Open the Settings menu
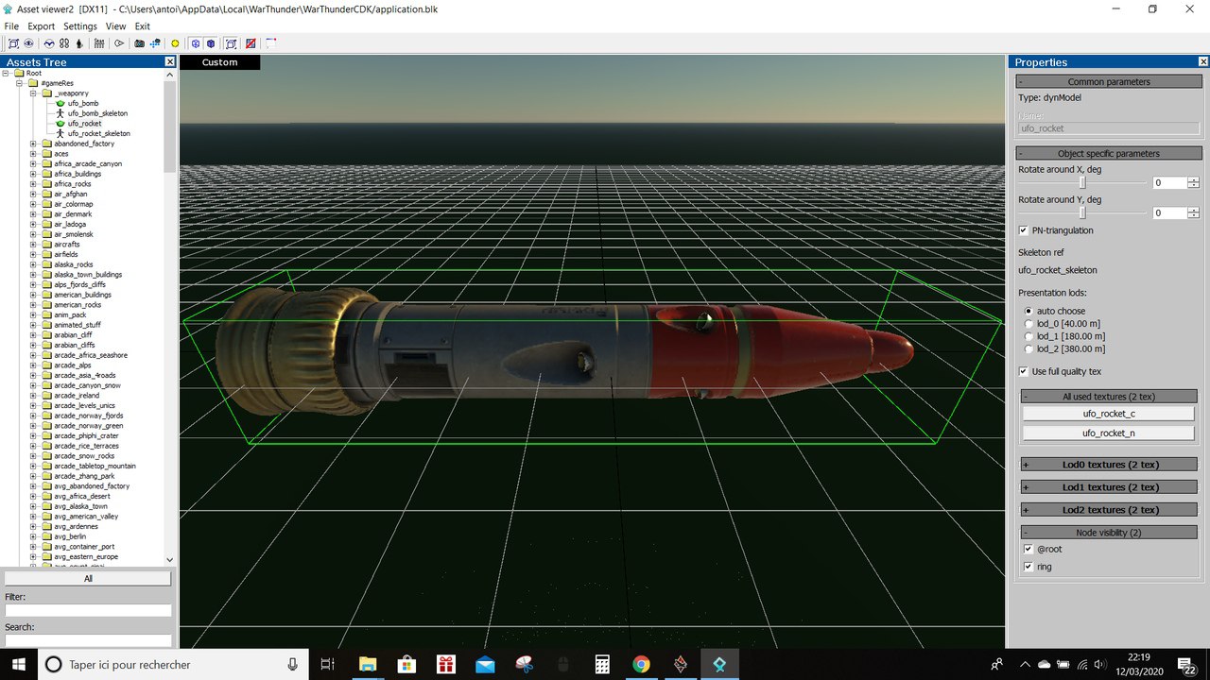1210x680 pixels. coord(80,26)
